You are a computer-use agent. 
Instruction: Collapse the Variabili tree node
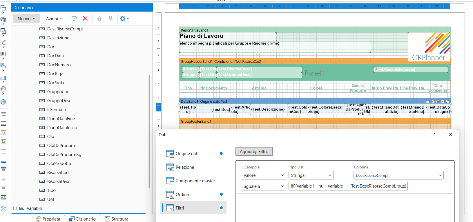(15, 208)
